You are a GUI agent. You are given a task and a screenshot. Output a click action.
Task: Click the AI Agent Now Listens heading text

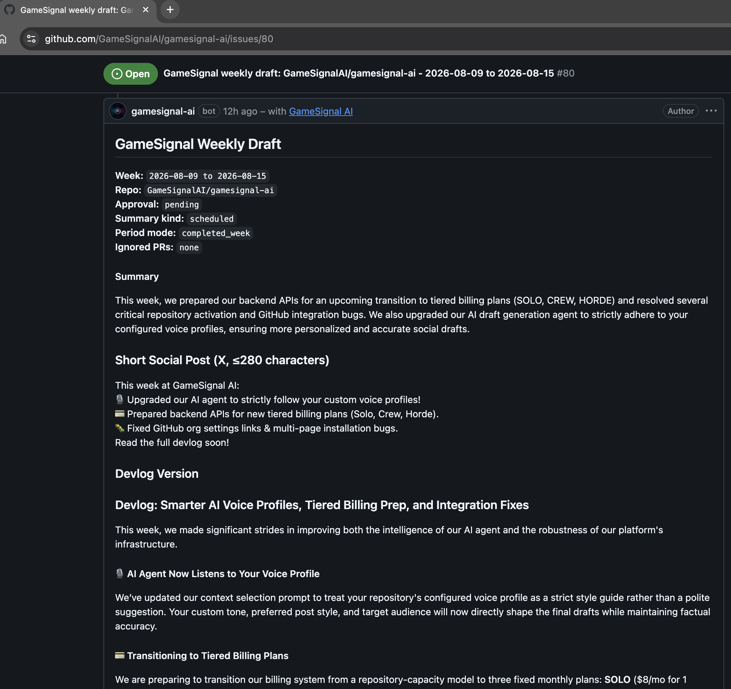[x=223, y=574]
